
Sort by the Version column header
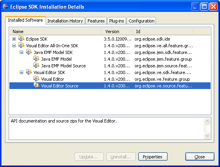pyautogui.click(x=117, y=32)
